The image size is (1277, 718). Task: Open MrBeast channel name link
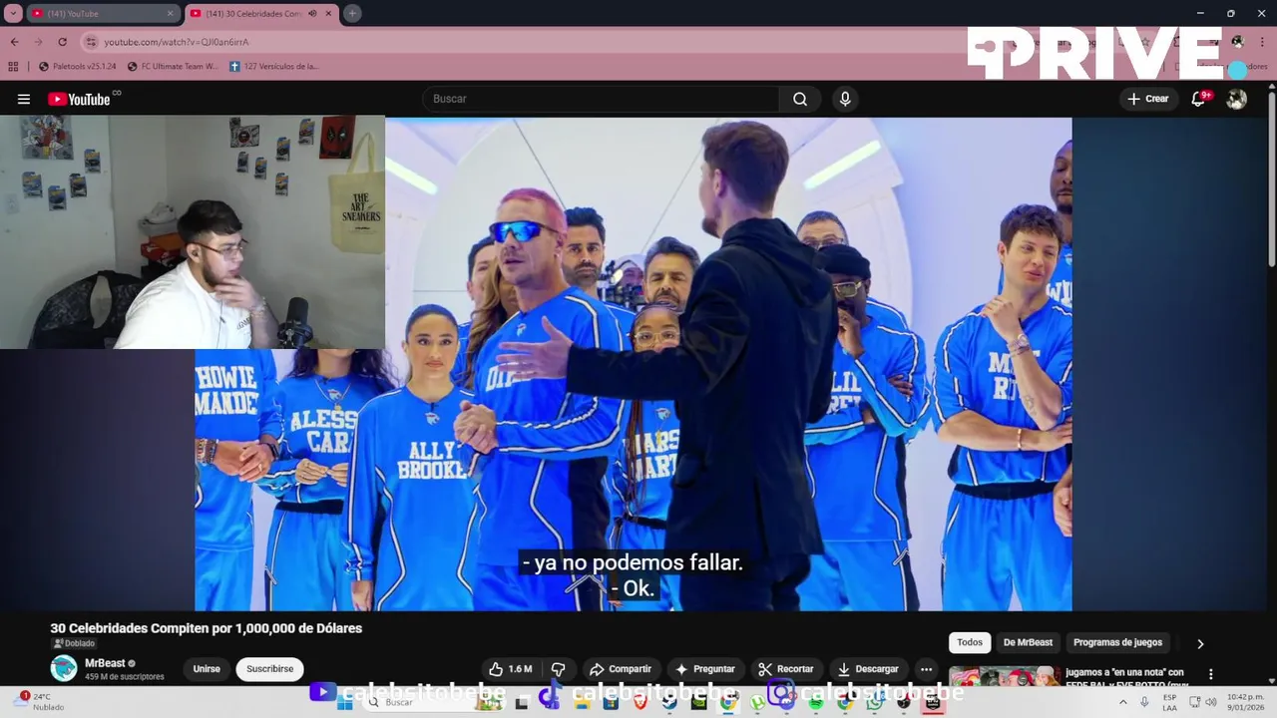105,663
